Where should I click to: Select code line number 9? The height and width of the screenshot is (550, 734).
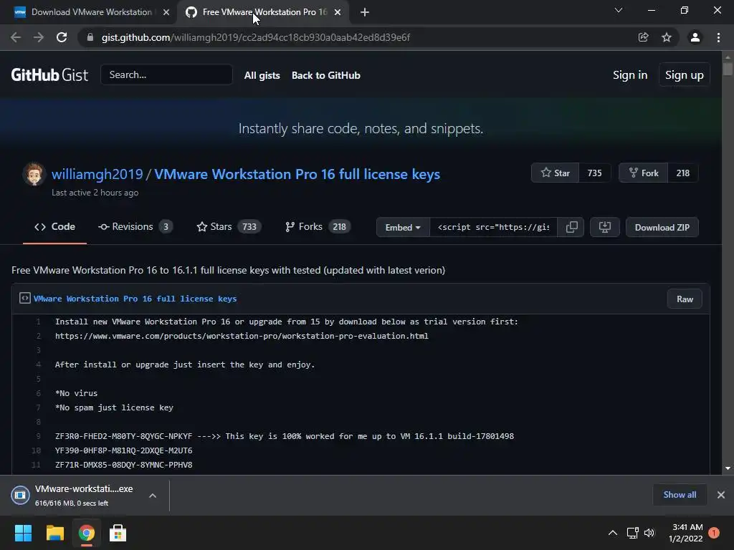click(x=39, y=436)
